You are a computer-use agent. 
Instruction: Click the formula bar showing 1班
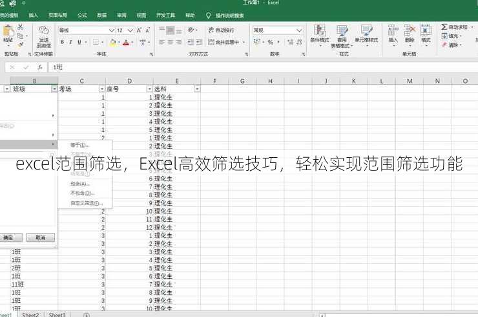coord(264,67)
